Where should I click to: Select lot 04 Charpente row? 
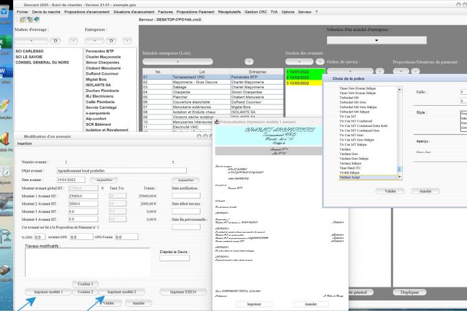(x=213, y=92)
